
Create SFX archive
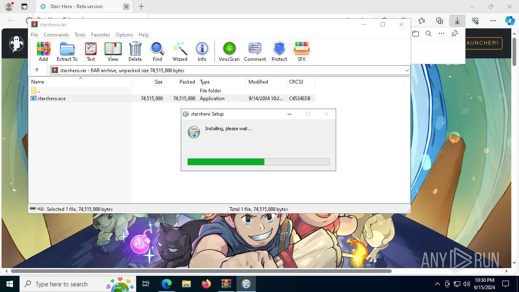click(x=301, y=52)
